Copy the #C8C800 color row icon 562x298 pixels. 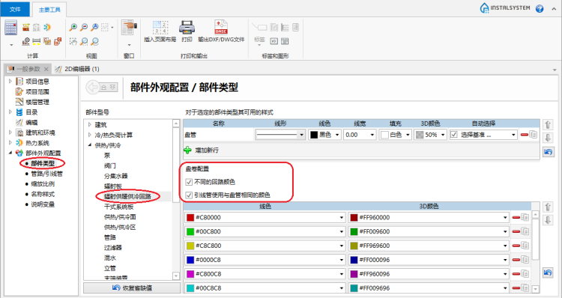(x=525, y=246)
